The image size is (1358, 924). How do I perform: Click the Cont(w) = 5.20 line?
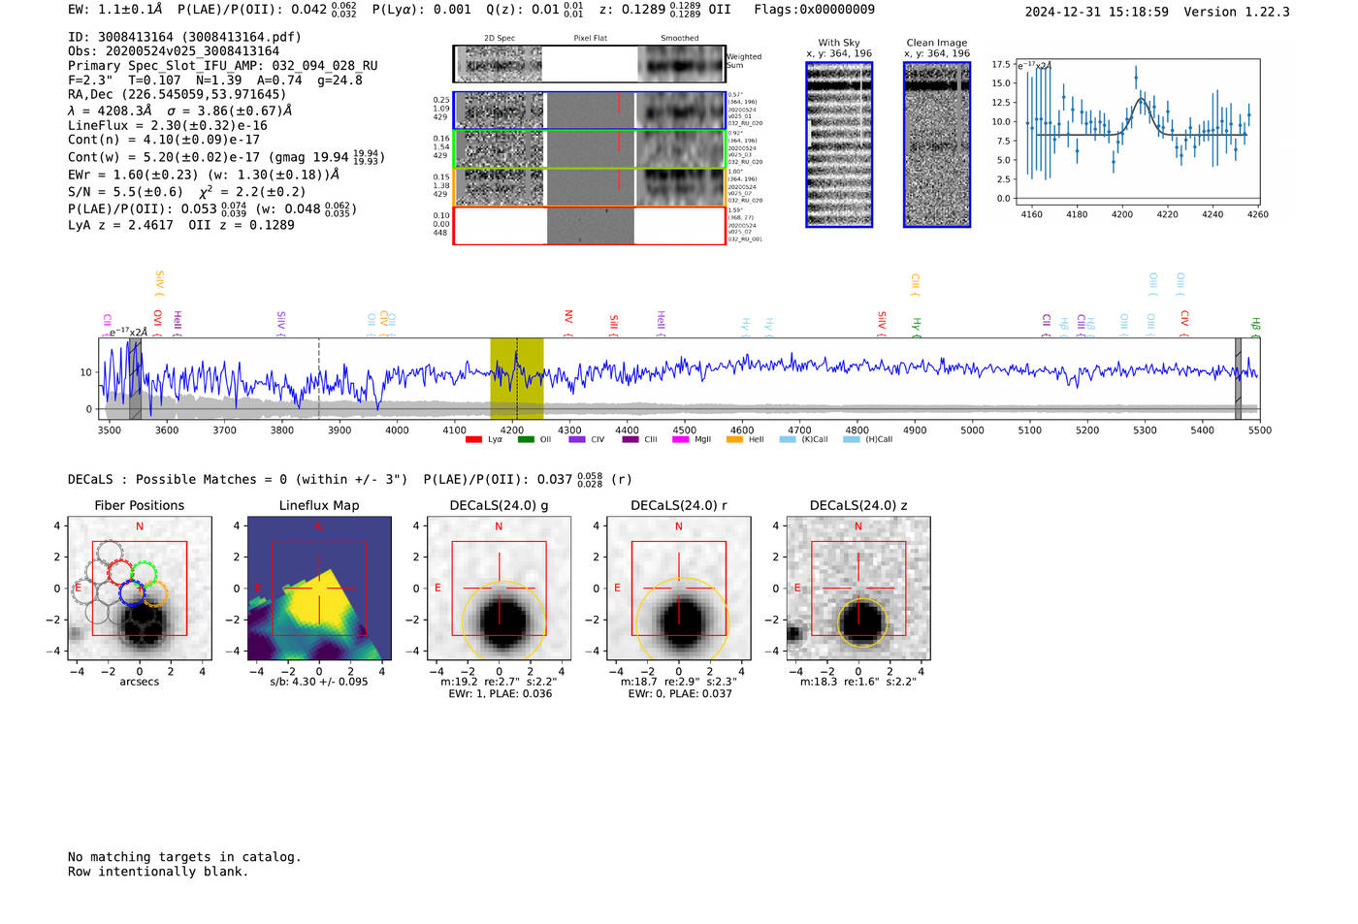pos(226,156)
